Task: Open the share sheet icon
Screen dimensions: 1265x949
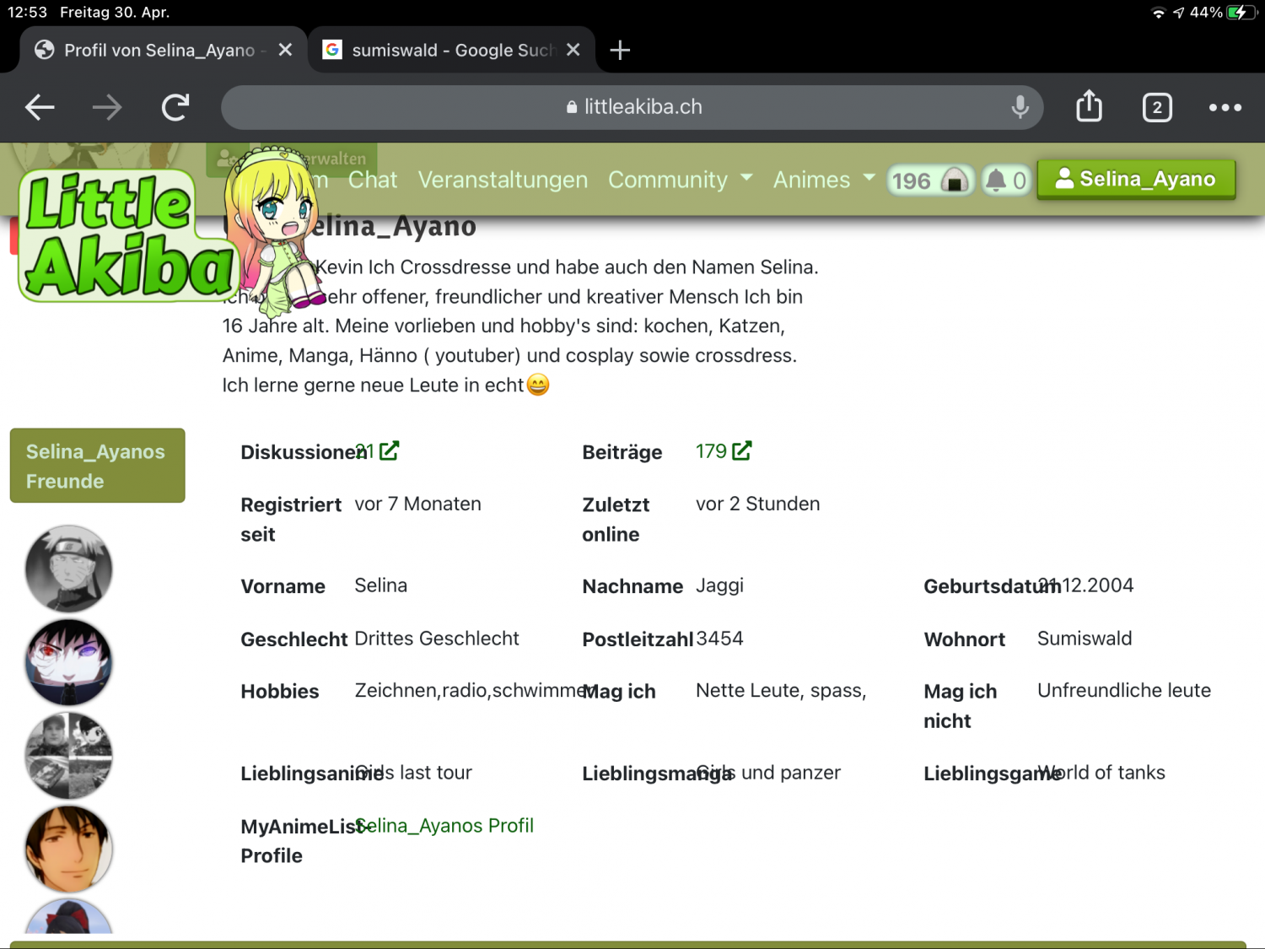Action: 1089,107
